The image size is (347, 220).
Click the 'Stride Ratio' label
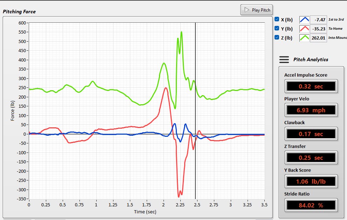(297, 194)
